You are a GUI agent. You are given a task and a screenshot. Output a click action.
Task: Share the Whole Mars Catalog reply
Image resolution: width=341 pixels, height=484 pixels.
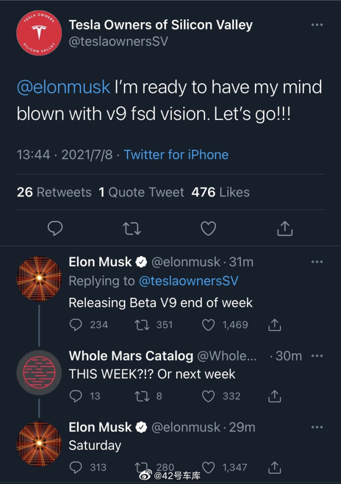[274, 396]
